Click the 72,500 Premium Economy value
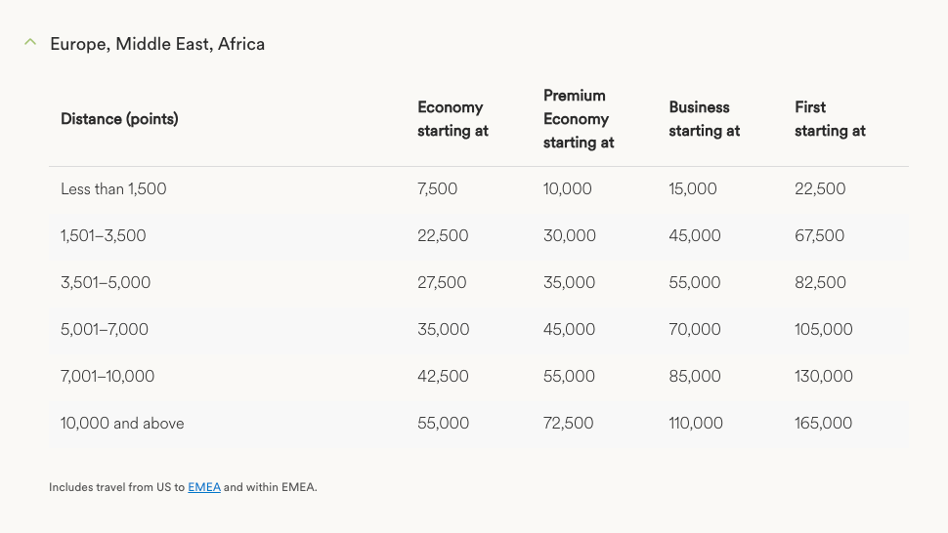The width and height of the screenshot is (948, 533). [569, 424]
